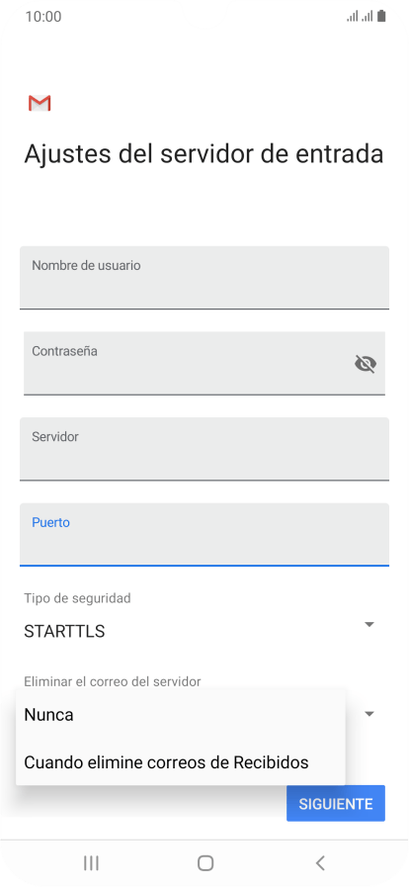Tap the signal strength indicator icons
The height and width of the screenshot is (887, 409).
click(360, 17)
